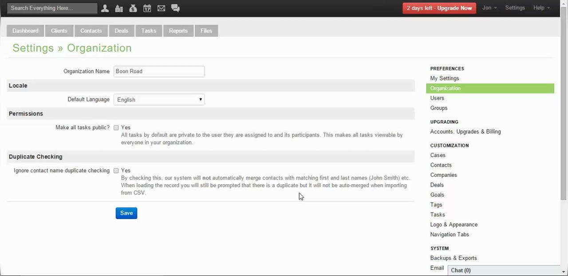Image resolution: width=568 pixels, height=276 pixels.
Task: Open Logo & Appearance settings link
Action: tap(454, 225)
